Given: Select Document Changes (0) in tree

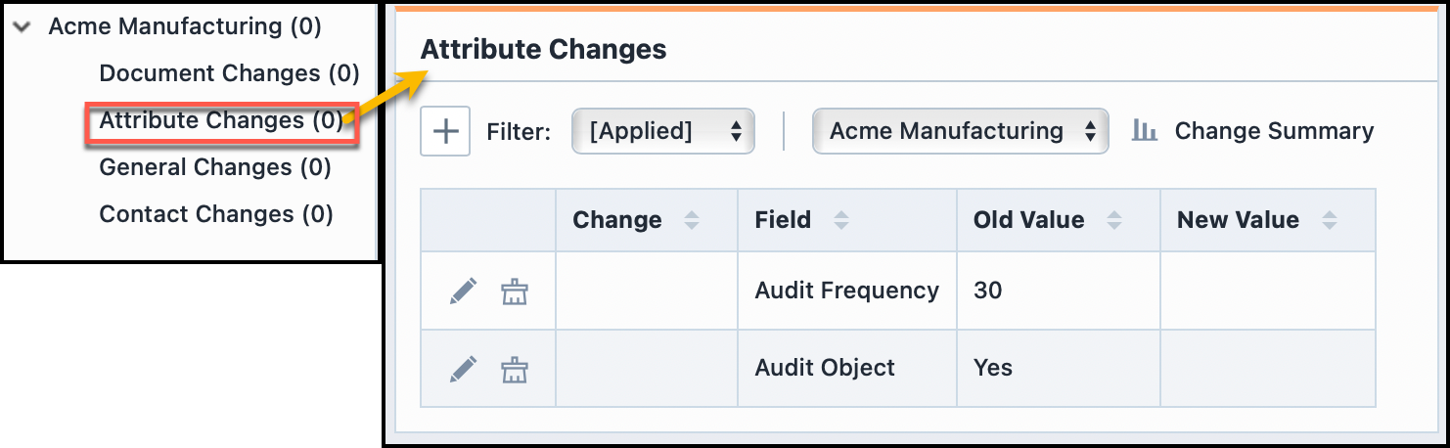Looking at the screenshot, I should (229, 73).
